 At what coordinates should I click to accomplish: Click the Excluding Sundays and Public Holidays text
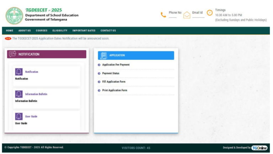(x=241, y=20)
